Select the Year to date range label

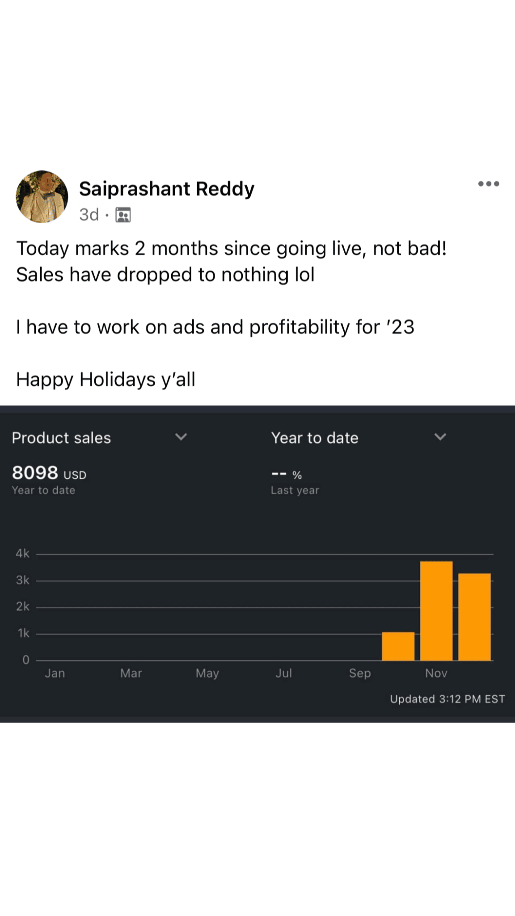pyautogui.click(x=314, y=438)
